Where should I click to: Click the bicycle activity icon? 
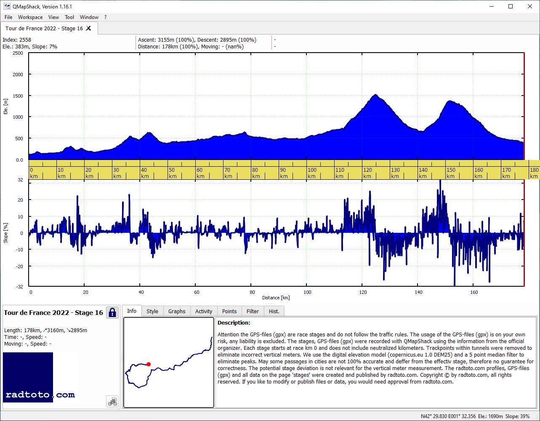[x=112, y=401]
